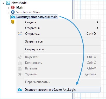This screenshot has height=99, width=106.
Task: Click the Удалить menu entry
Action: coord(59,74)
